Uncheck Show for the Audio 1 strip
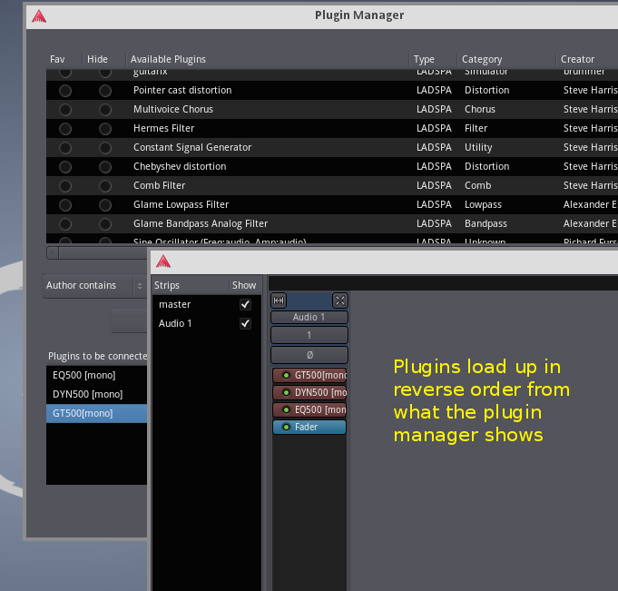 pos(245,324)
